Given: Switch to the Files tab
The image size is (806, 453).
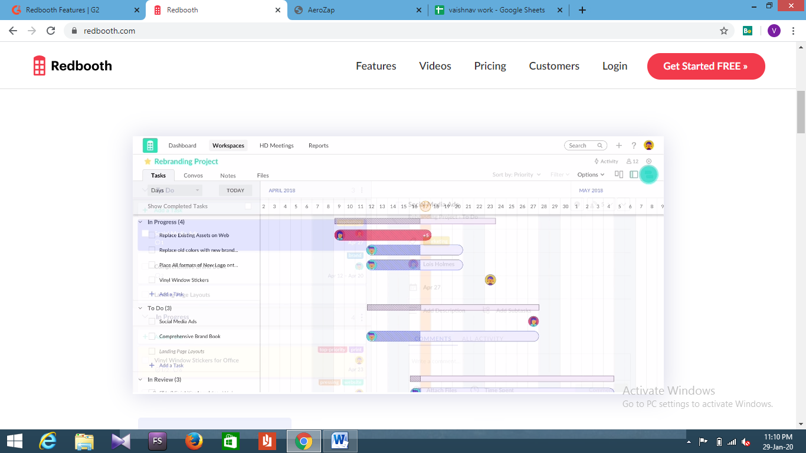Looking at the screenshot, I should pos(263,176).
